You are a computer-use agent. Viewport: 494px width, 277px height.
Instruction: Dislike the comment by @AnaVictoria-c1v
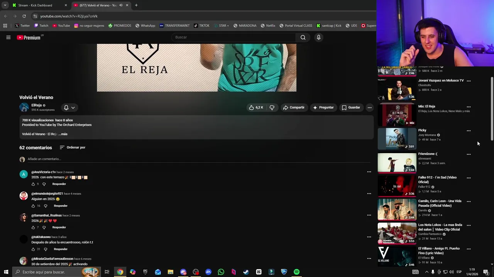click(44, 184)
